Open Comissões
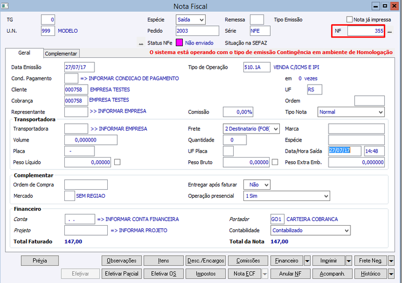Image resolution: width=402 pixels, height=283 pixels. pyautogui.click(x=248, y=260)
